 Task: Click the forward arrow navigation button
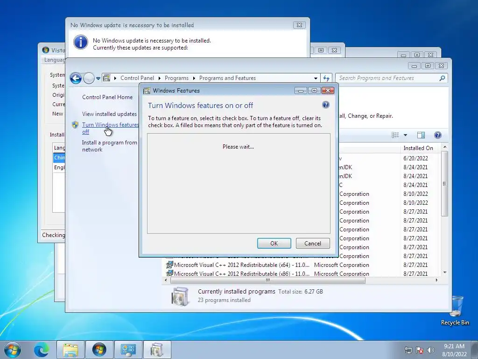point(89,78)
